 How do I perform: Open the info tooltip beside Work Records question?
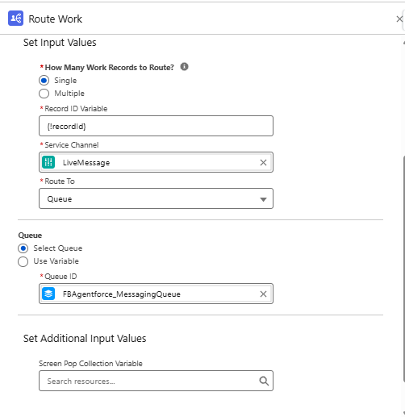[184, 66]
